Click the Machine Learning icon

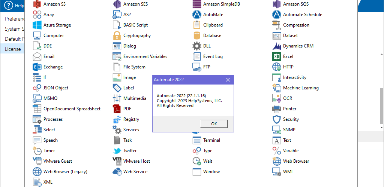pyautogui.click(x=276, y=88)
